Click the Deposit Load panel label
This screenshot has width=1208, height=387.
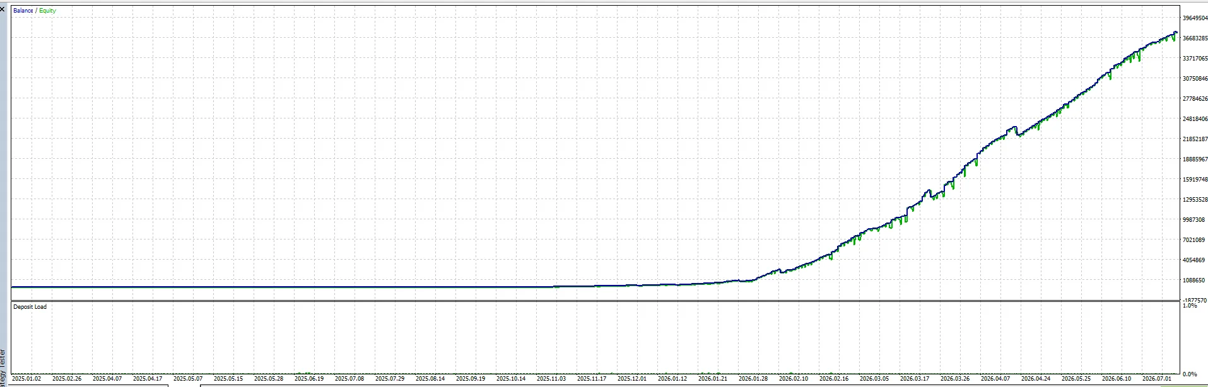pos(30,307)
